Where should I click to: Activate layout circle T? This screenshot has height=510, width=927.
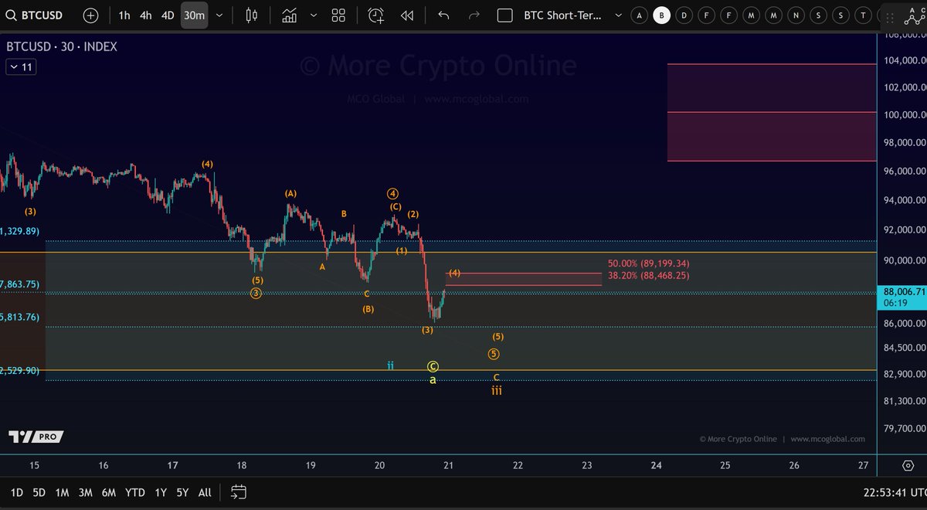(863, 15)
